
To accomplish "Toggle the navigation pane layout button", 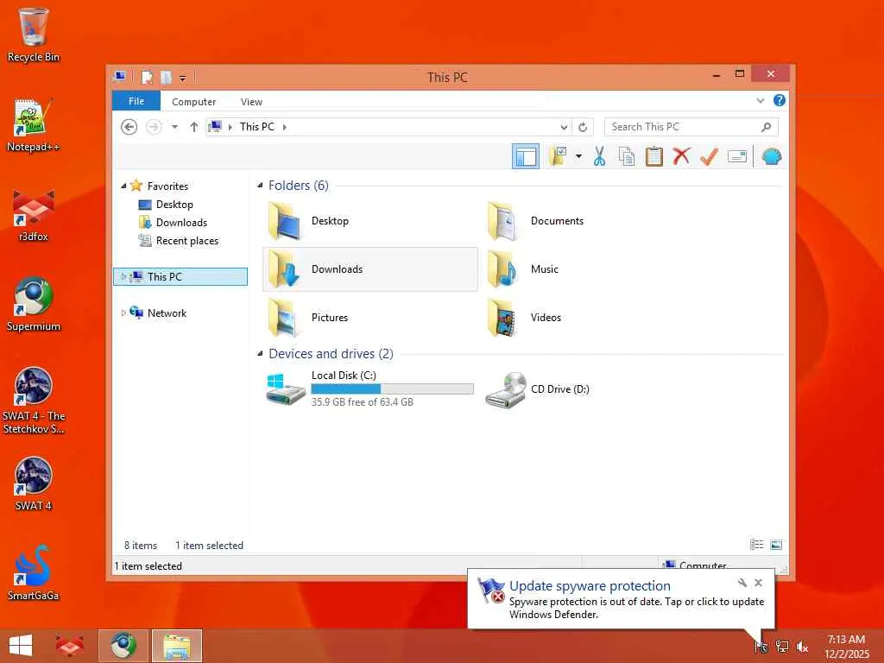I will tap(526, 156).
